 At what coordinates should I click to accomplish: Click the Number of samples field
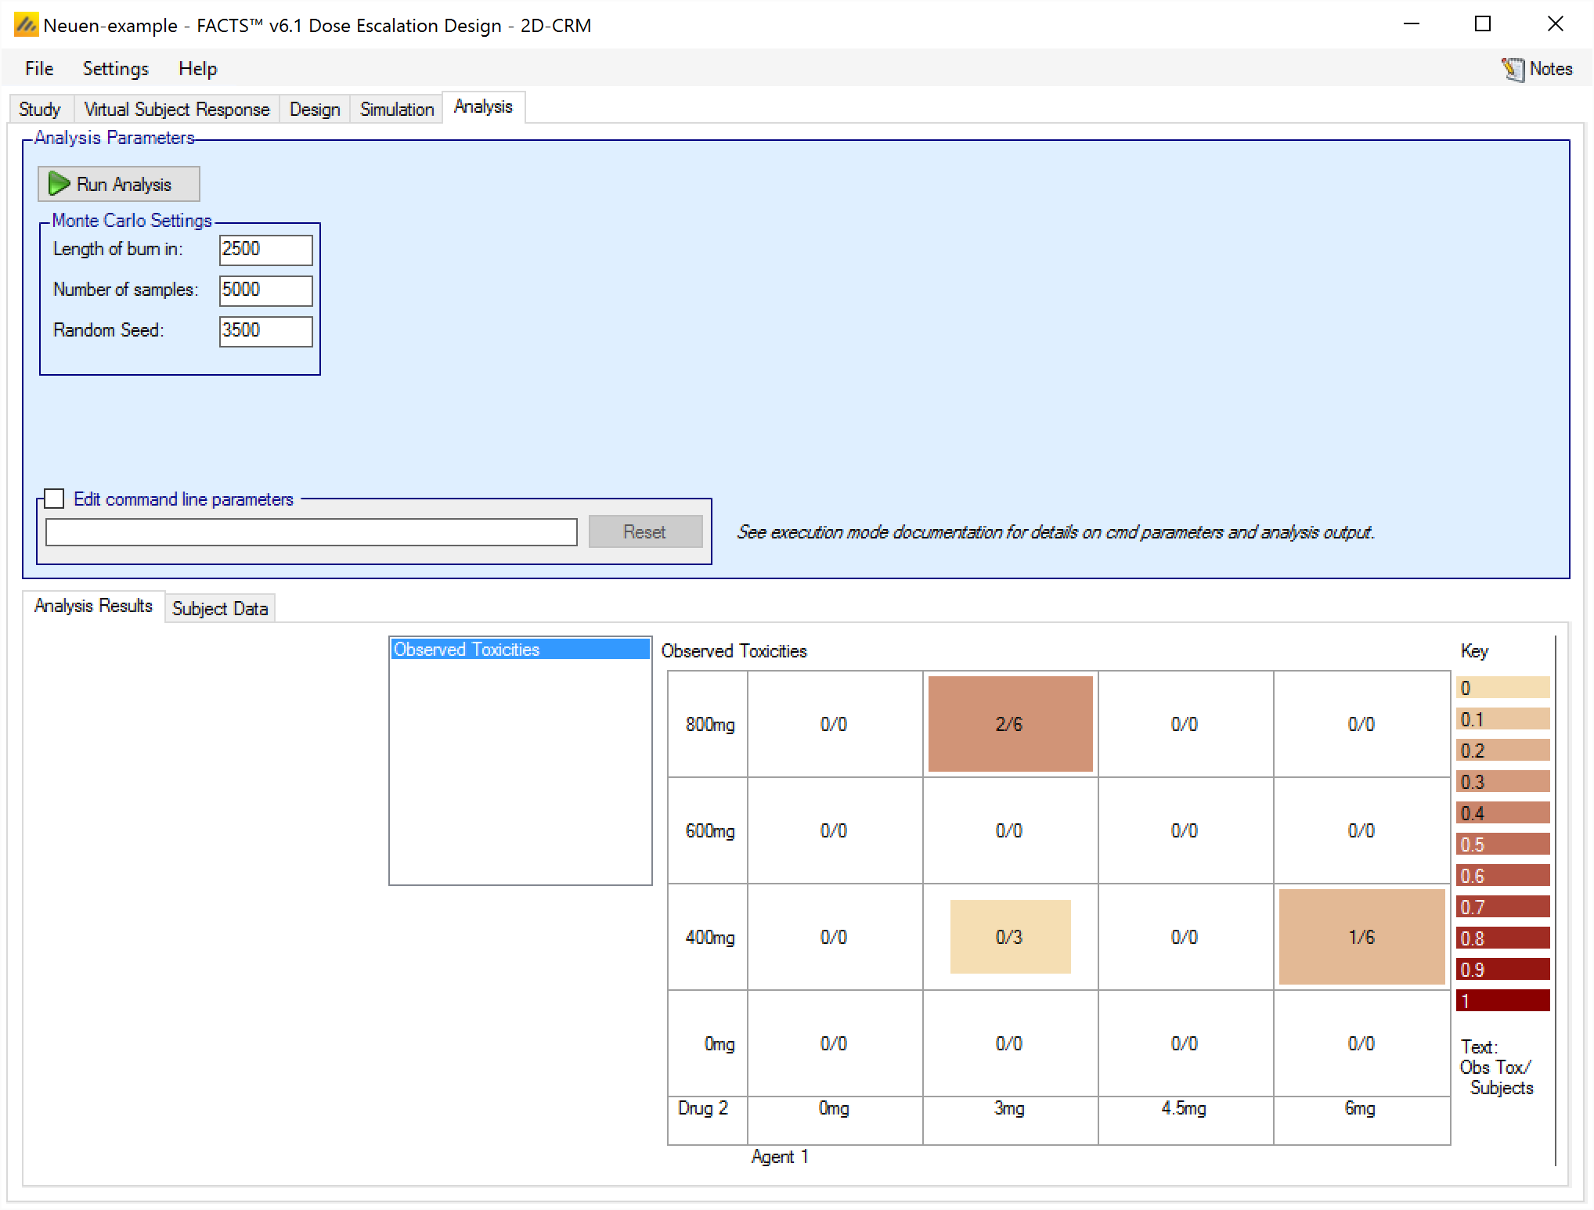tap(265, 290)
